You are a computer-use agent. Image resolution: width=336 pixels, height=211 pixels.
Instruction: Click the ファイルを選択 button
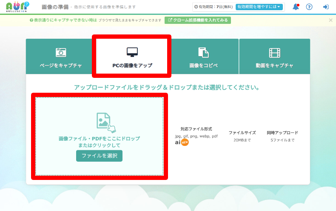99,156
